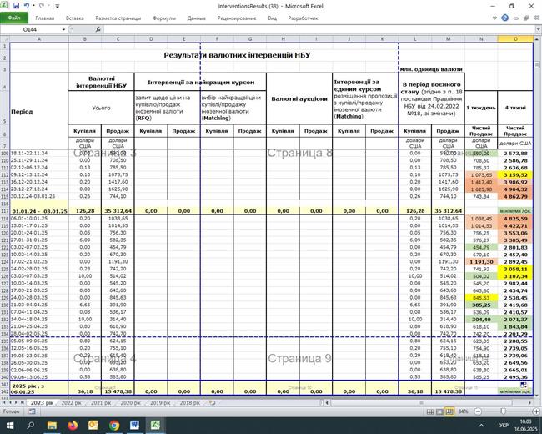The width and height of the screenshot is (542, 434).
Task: Undo the last action
Action: [27, 6]
